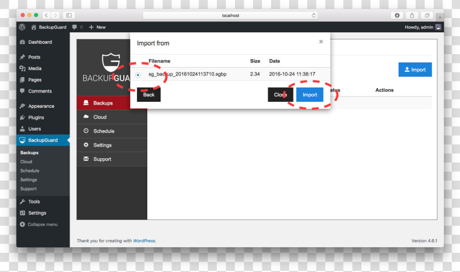Screen dimensions: 460x272
Task: Open the Howdy, admin account menu
Action: (x=422, y=27)
